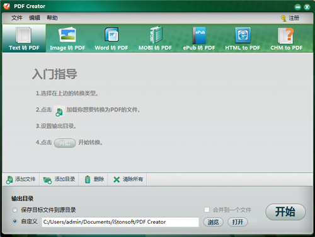Open the 编辑 menu

pos(35,18)
